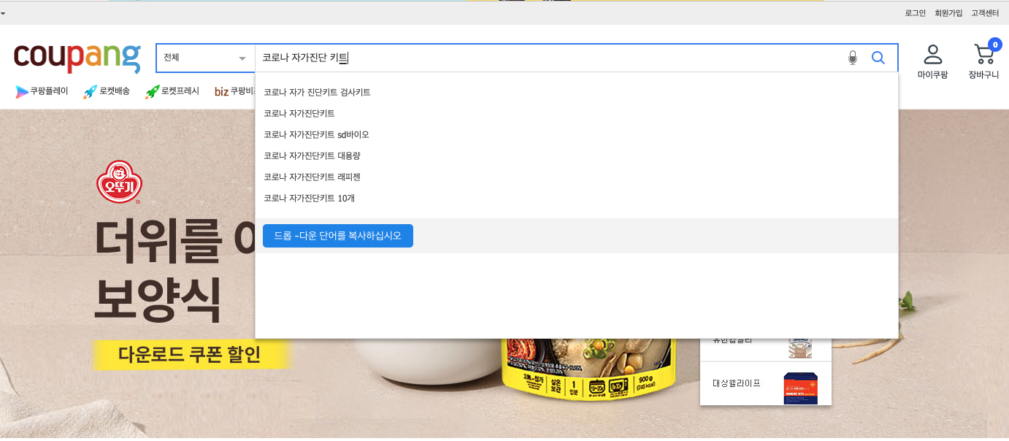This screenshot has width=1009, height=441.
Task: Click the blue 드롭-다운 단어를 복사하십시오 button
Action: [338, 236]
